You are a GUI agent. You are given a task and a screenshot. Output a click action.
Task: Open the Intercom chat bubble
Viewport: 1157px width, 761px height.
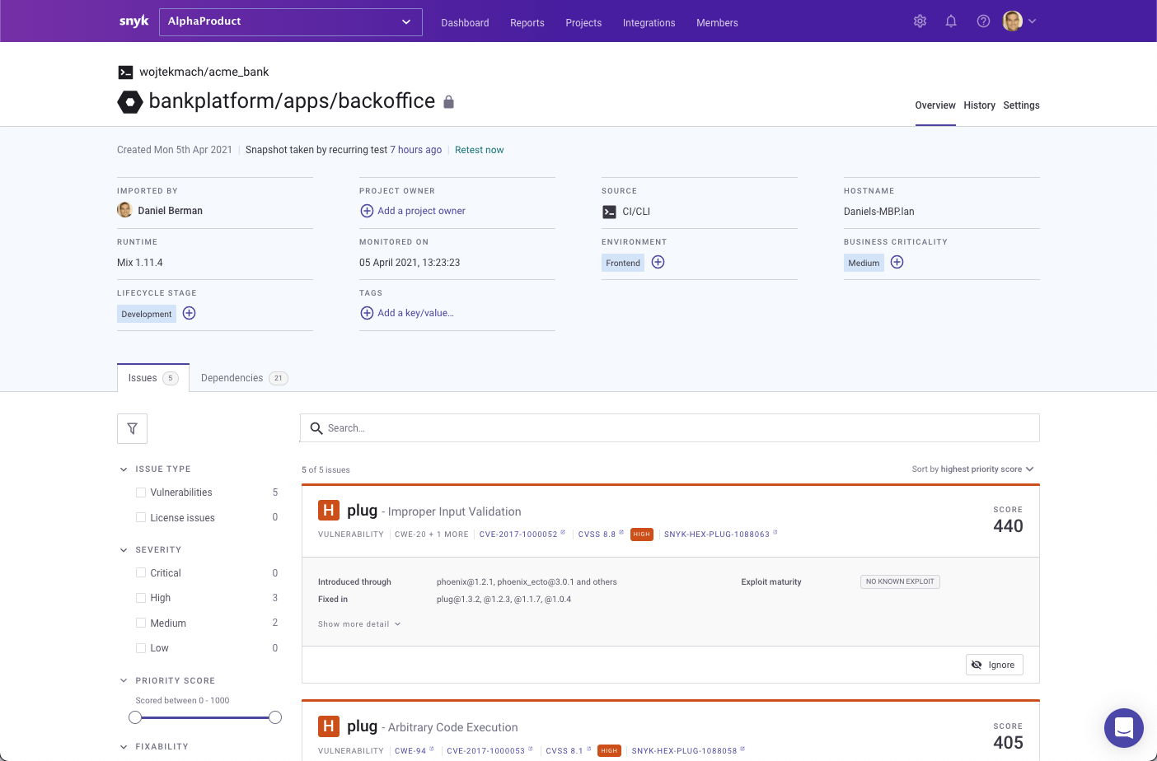coord(1123,728)
